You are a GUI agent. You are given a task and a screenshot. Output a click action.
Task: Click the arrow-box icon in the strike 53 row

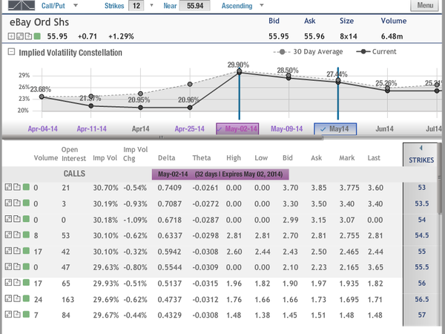coord(8,187)
